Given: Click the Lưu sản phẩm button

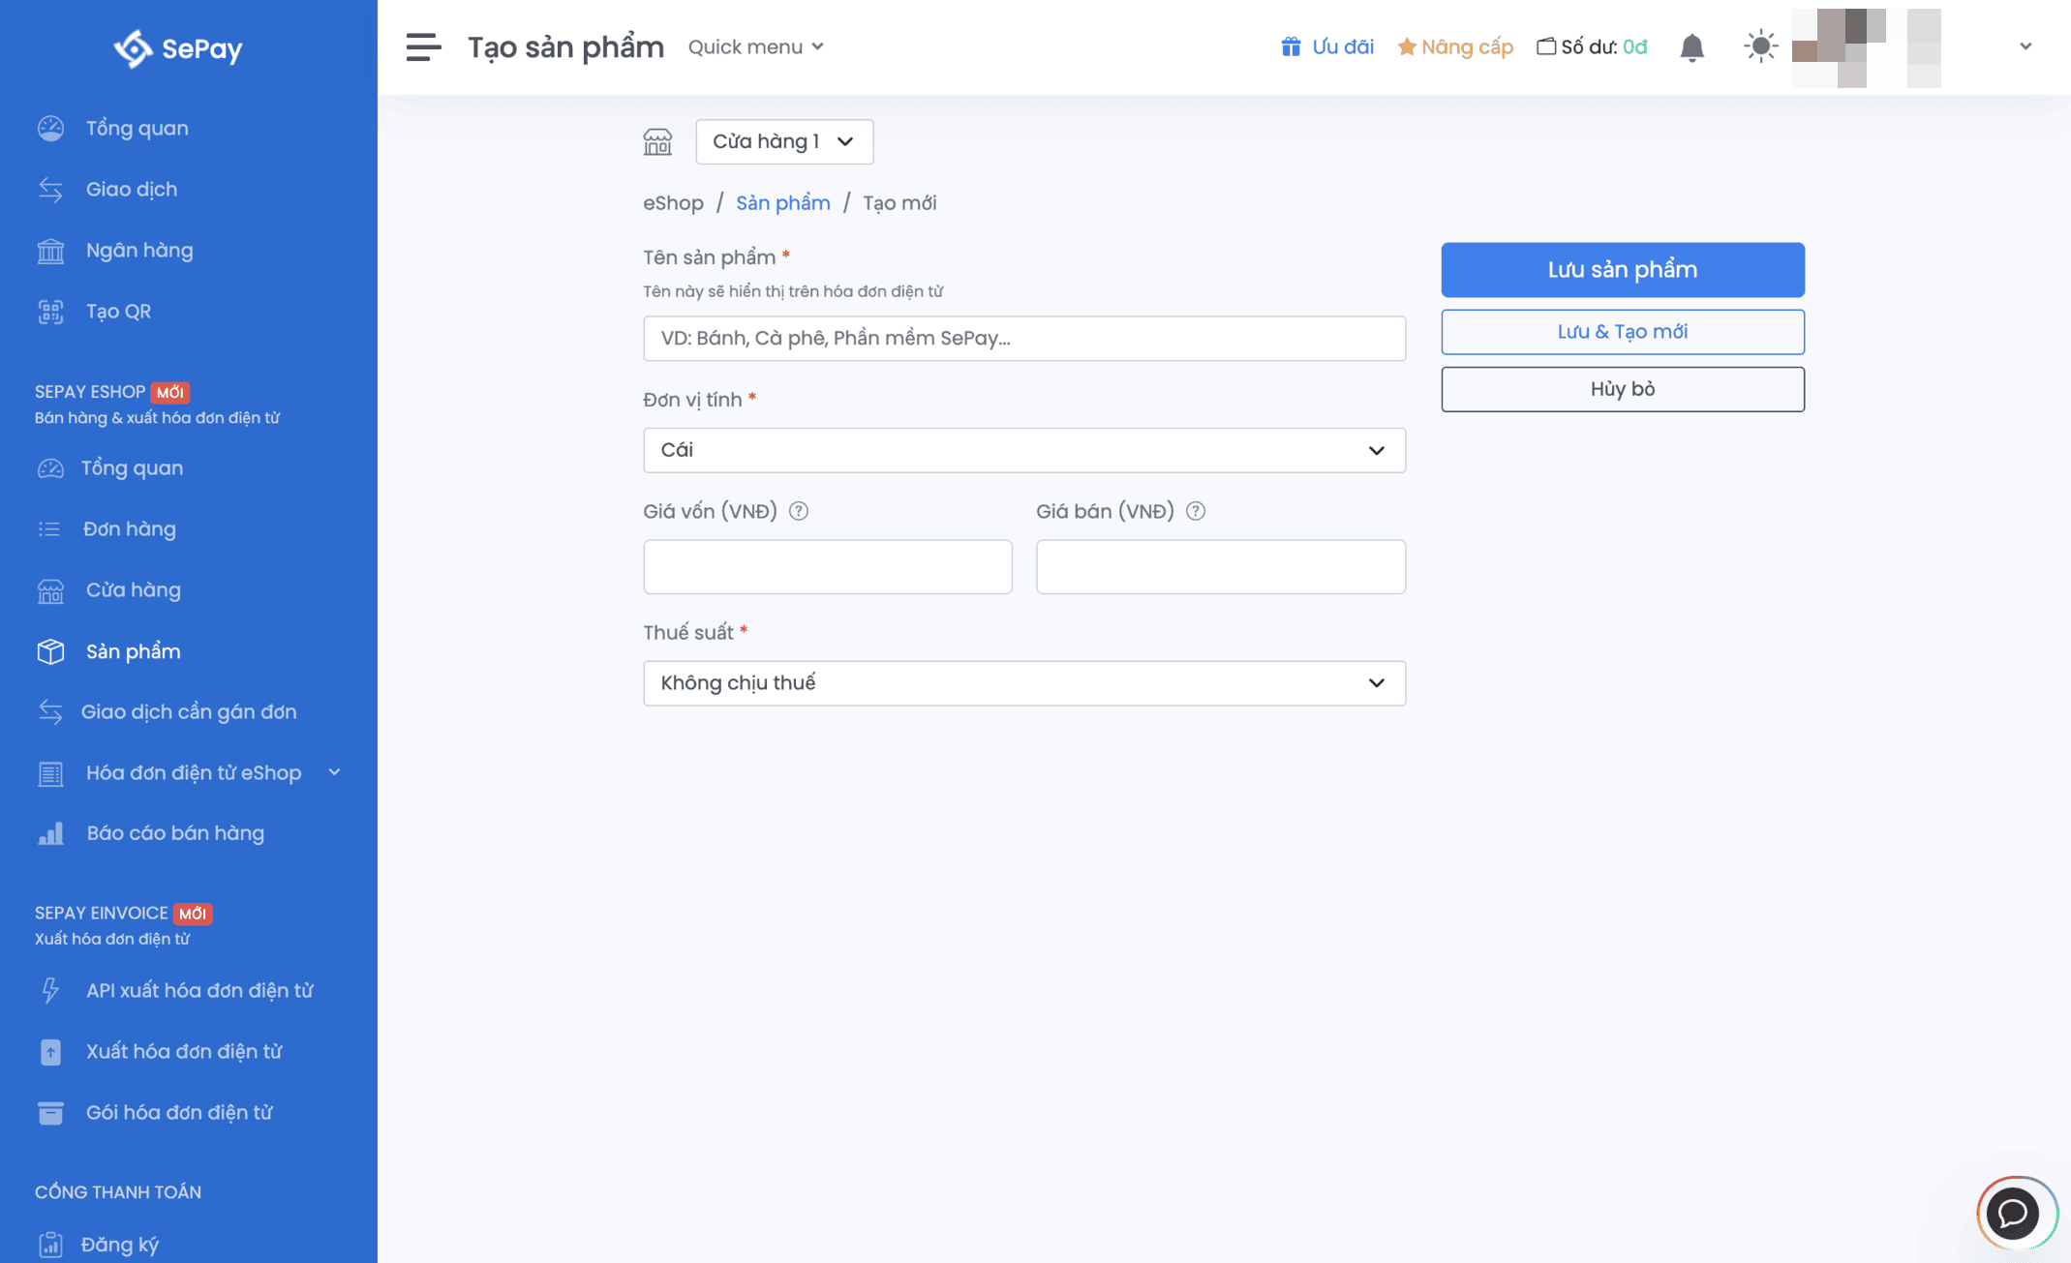Looking at the screenshot, I should click(1622, 269).
